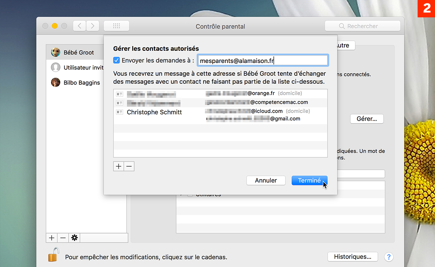Select the competencemac.com email entry
This screenshot has height=267, width=435.
click(257, 102)
